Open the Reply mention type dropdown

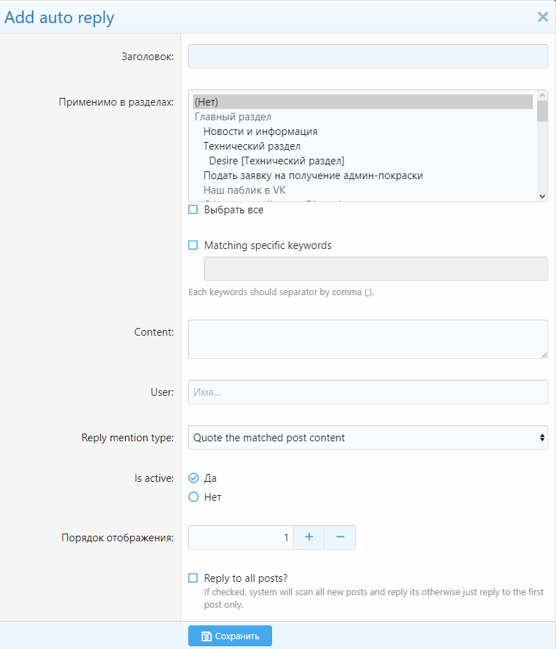point(368,438)
